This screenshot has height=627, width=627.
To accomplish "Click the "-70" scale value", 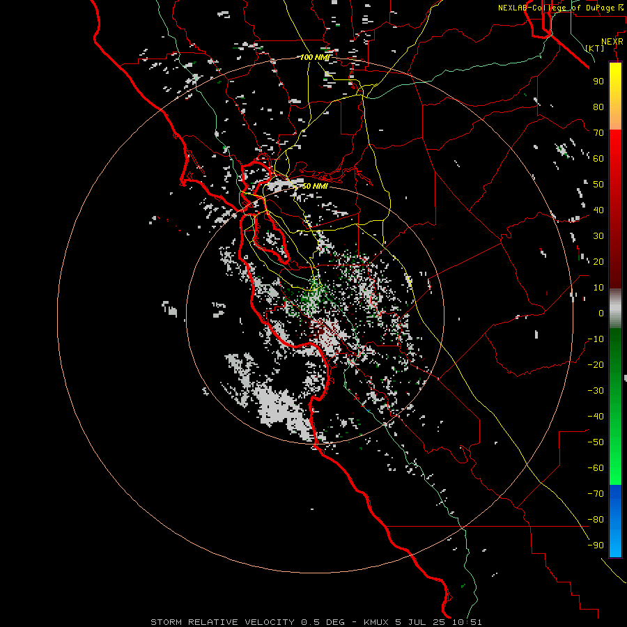I will coord(596,494).
